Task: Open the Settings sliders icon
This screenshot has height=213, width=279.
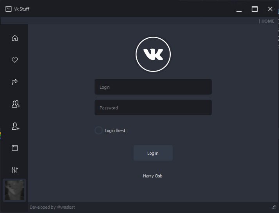Action: (x=15, y=170)
